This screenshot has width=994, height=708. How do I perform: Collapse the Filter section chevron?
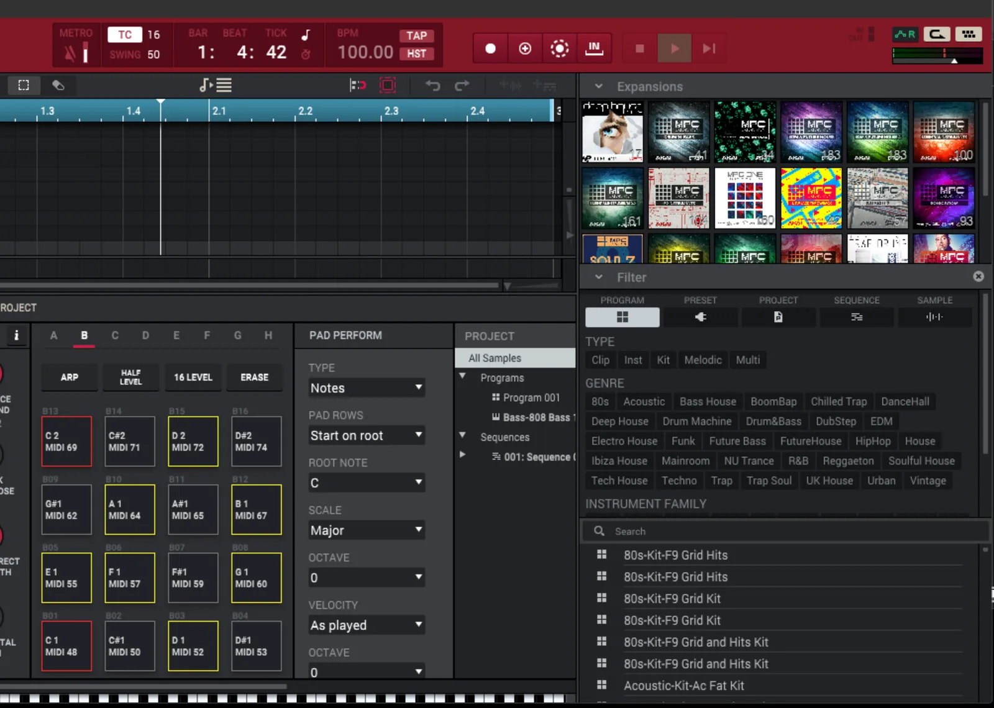tap(598, 277)
